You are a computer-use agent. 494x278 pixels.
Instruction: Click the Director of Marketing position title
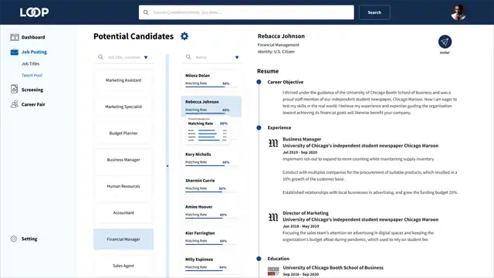[306, 213]
